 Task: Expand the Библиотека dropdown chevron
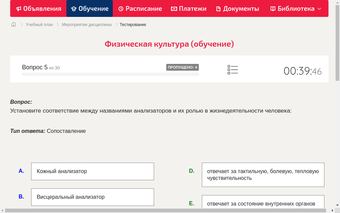[320, 9]
